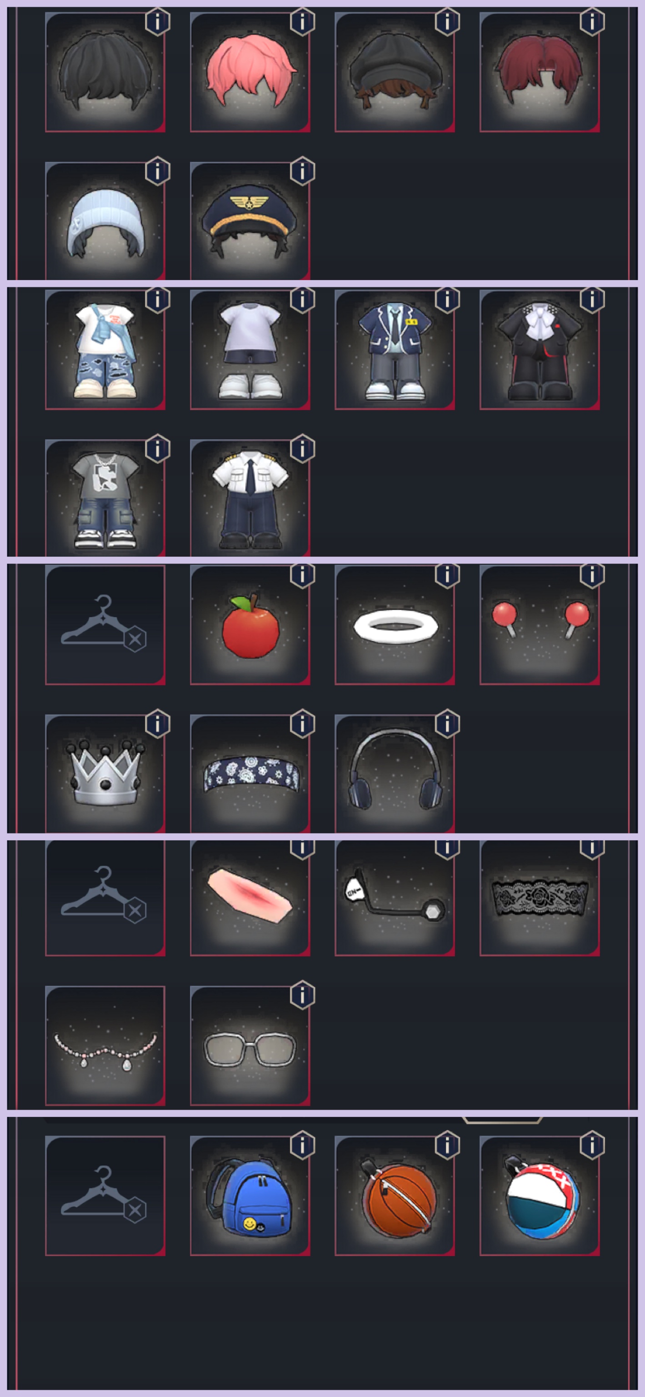645x1397 pixels.
Task: Select the blue floral headband
Action: coord(250,774)
